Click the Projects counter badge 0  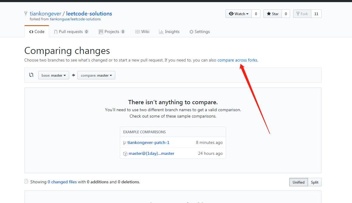click(x=123, y=32)
